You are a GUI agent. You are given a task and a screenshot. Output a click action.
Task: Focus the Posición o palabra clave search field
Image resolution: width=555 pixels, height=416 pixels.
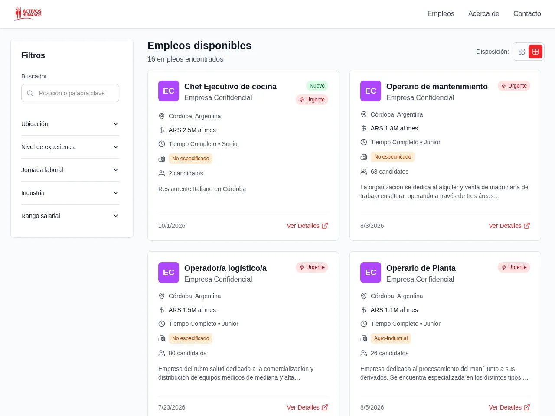(70, 93)
